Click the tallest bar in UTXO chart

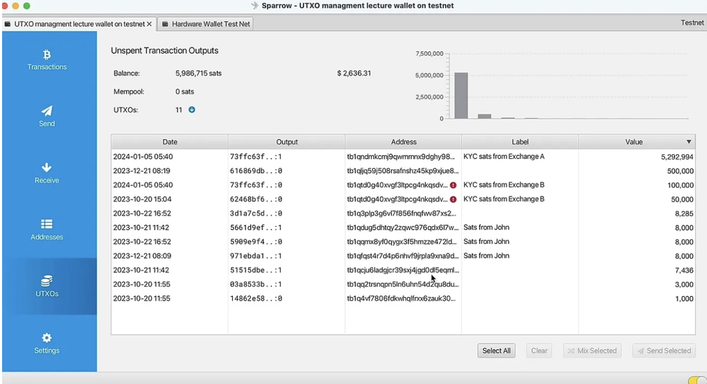tap(461, 95)
